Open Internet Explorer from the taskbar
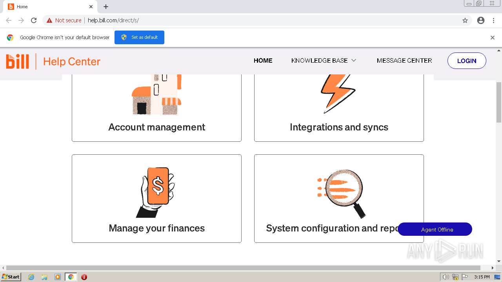502x282 pixels. (31, 277)
